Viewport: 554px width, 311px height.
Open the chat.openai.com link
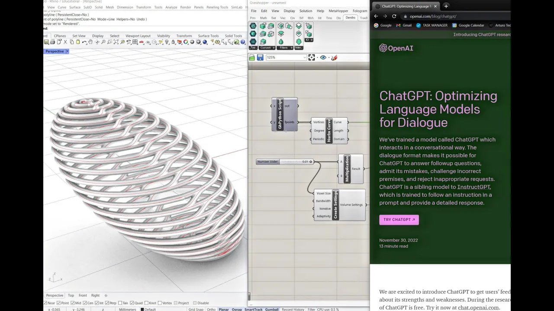click(478, 308)
